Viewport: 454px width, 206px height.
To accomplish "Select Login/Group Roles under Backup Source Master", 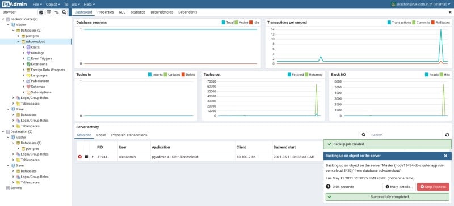I will [x=35, y=98].
